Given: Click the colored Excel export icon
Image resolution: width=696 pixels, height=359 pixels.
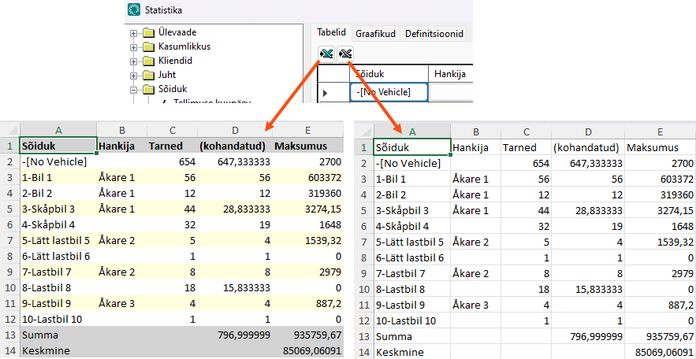Looking at the screenshot, I should coord(326,54).
